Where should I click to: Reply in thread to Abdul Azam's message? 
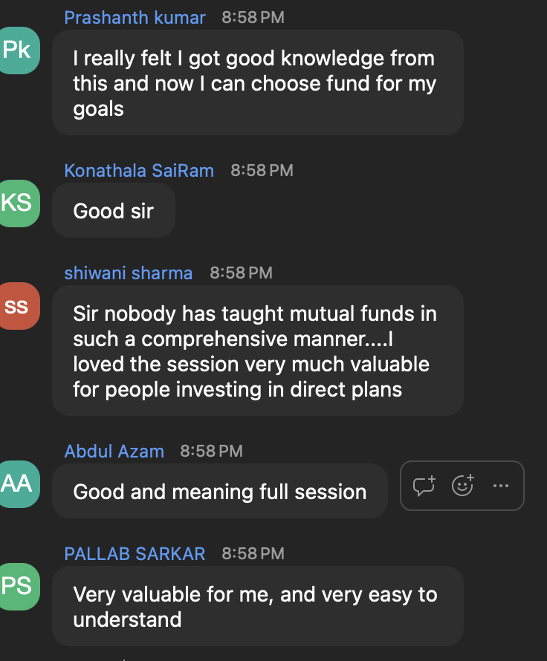424,486
